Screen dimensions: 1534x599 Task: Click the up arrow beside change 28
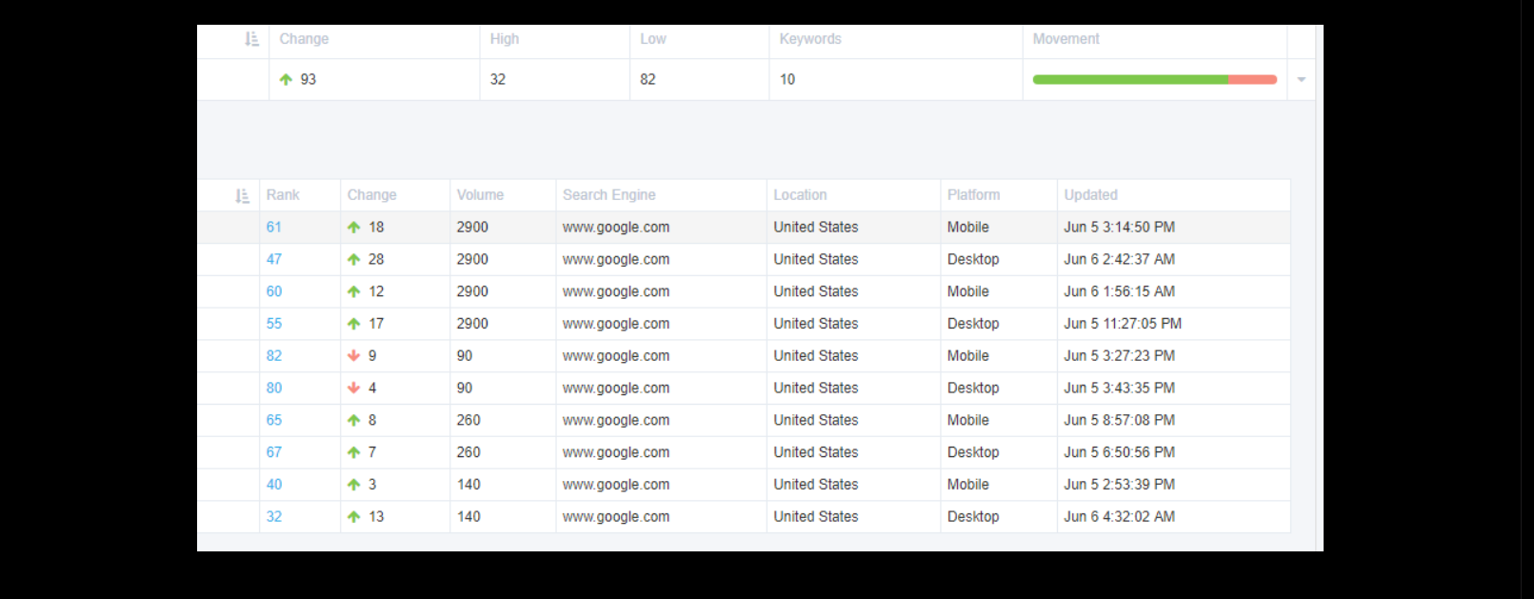354,260
